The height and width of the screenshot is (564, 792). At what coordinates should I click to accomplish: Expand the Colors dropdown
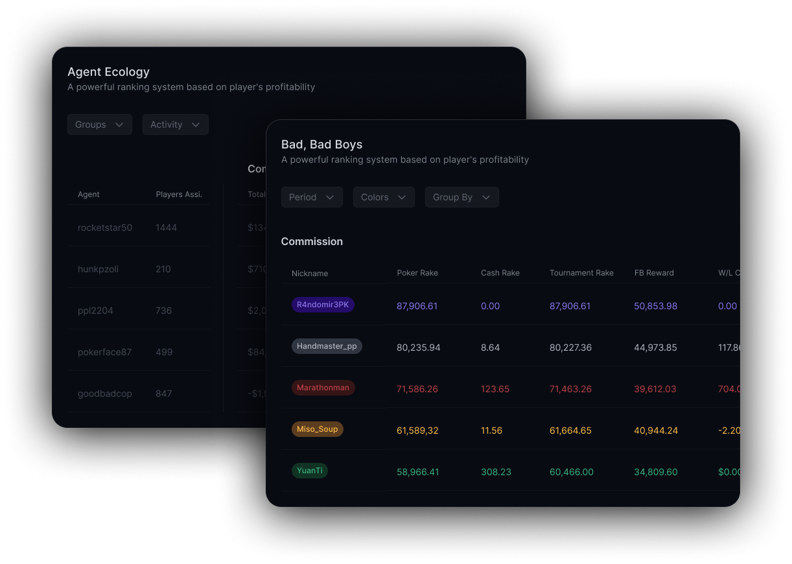384,197
